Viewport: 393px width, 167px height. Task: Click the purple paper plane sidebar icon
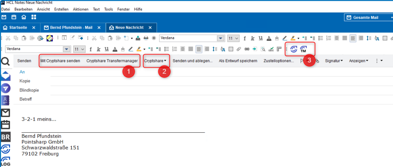pos(6,88)
